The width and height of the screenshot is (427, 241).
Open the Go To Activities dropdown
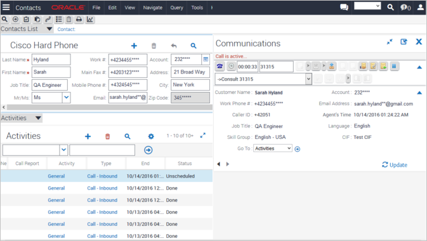tap(289, 148)
